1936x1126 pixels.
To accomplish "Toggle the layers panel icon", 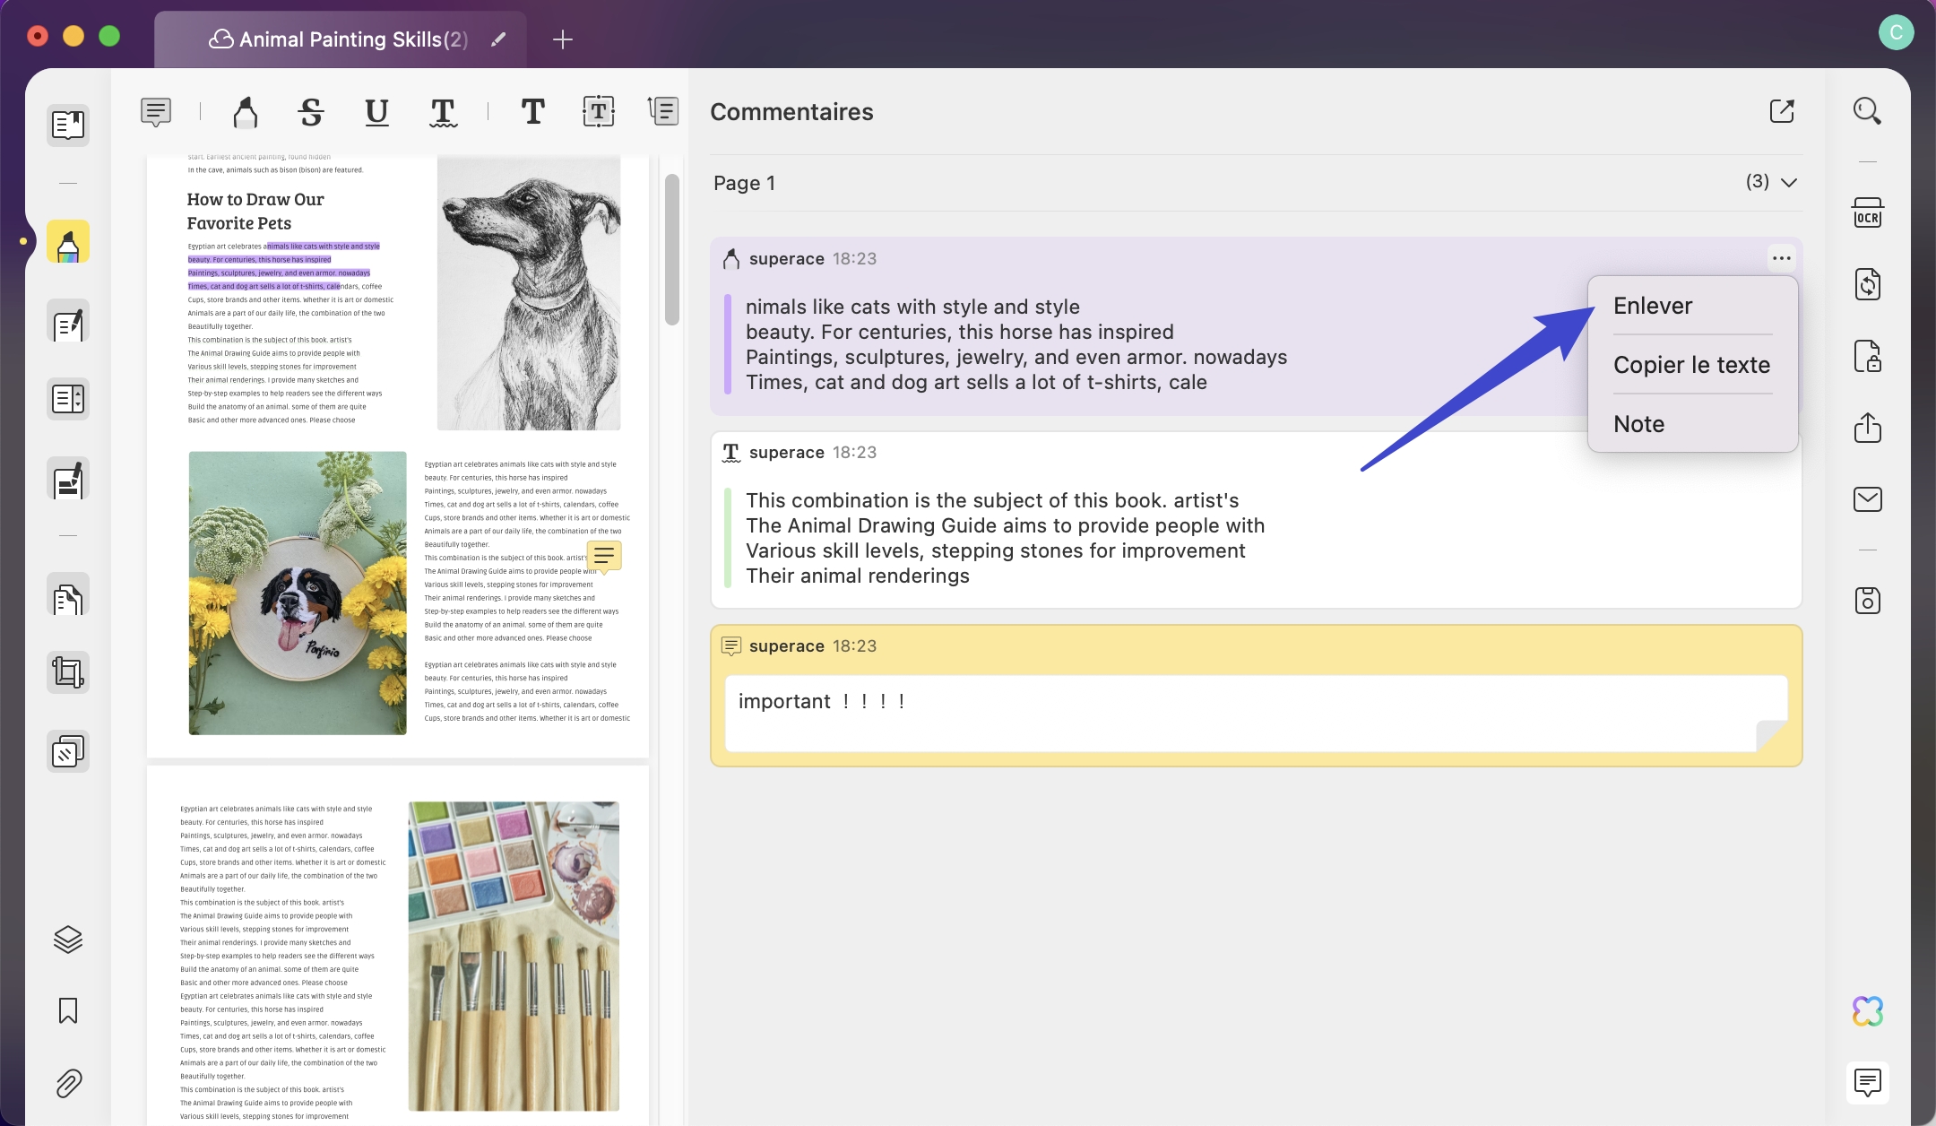I will [x=68, y=939].
